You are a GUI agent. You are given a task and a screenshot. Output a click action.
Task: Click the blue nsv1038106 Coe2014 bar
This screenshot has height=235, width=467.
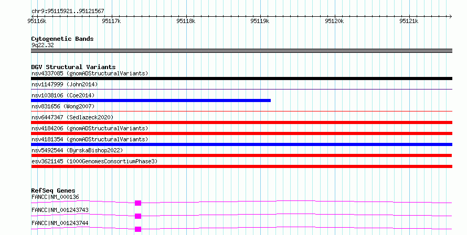151,100
